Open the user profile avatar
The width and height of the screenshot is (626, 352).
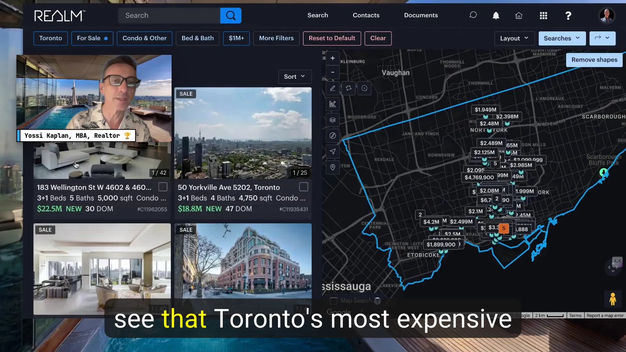point(607,16)
